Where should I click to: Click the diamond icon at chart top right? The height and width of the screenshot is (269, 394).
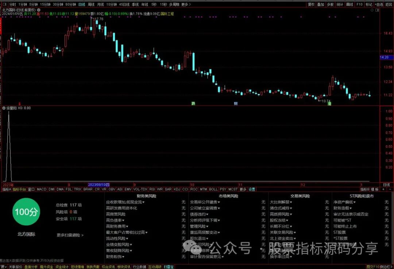pyautogui.click(x=372, y=10)
